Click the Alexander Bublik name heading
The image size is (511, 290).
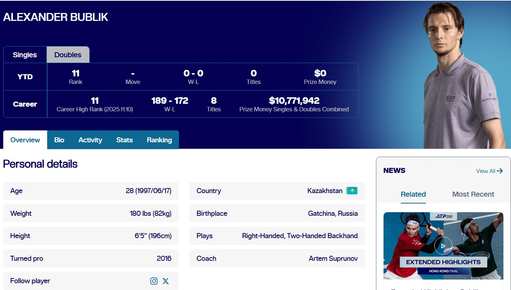(x=56, y=17)
